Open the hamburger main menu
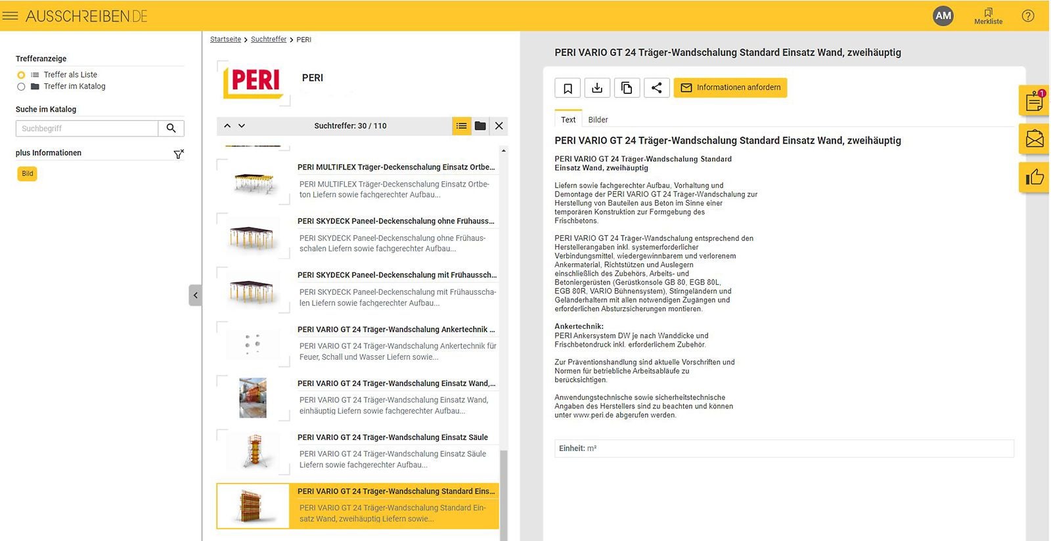Viewport: 1051px width, 541px height. [10, 16]
